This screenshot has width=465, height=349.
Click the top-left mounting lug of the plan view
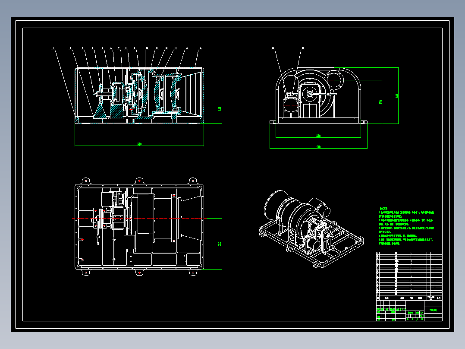86,180
